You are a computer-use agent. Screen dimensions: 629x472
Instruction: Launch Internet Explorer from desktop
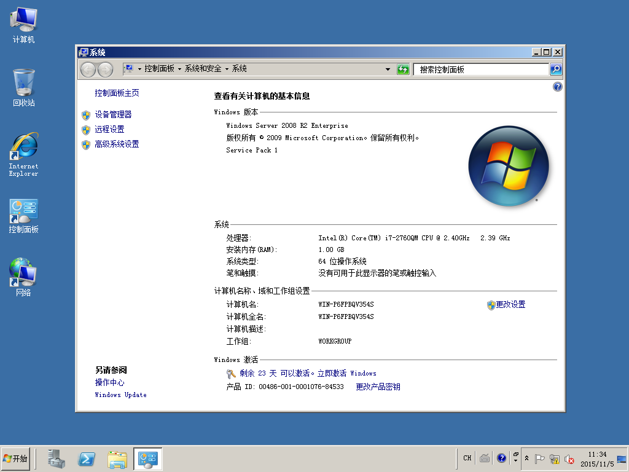tap(24, 154)
